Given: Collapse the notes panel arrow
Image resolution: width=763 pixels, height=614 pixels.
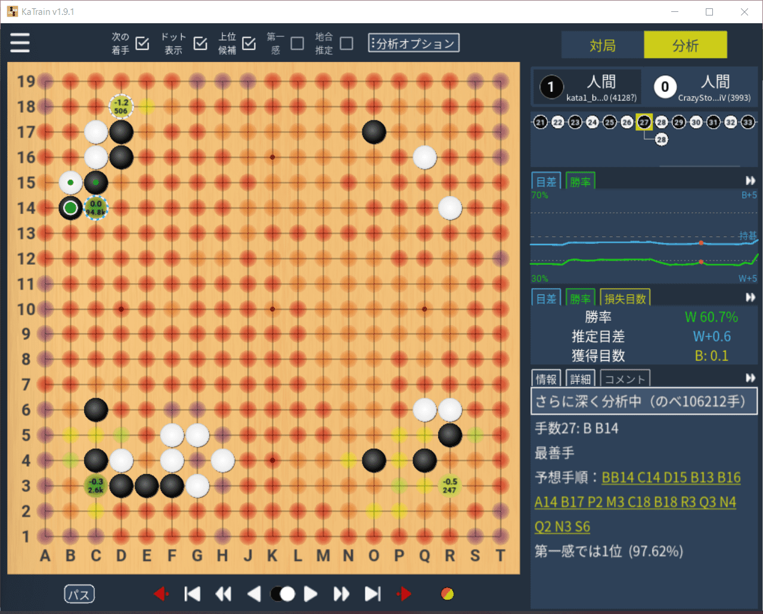Looking at the screenshot, I should [x=750, y=378].
